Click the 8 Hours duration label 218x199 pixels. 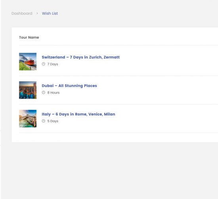54,93
